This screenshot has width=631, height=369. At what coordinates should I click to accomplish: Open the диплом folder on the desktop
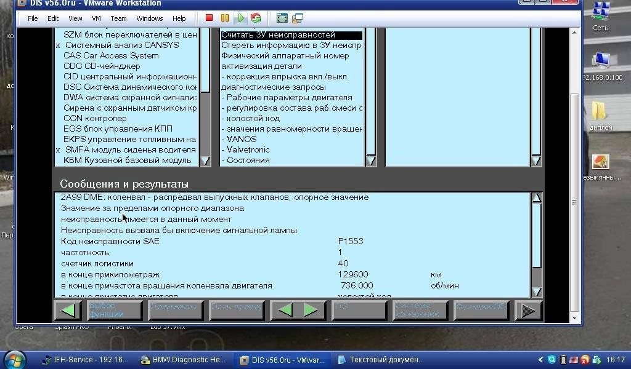(x=600, y=116)
